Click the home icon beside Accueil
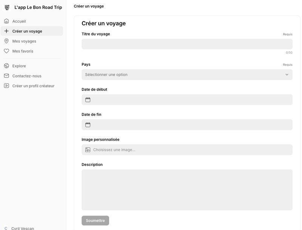This screenshot has height=230, width=302. pyautogui.click(x=6, y=21)
